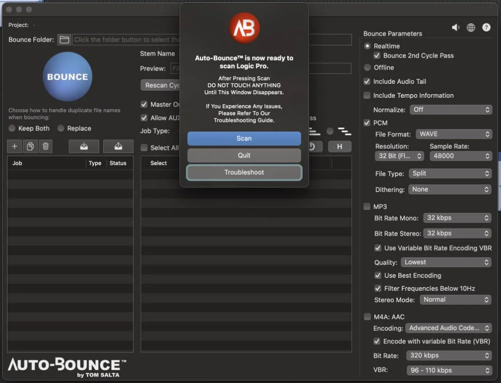Open the Troubleshoot guide from the dialog
Viewport: 501px width, 383px height.
244,172
